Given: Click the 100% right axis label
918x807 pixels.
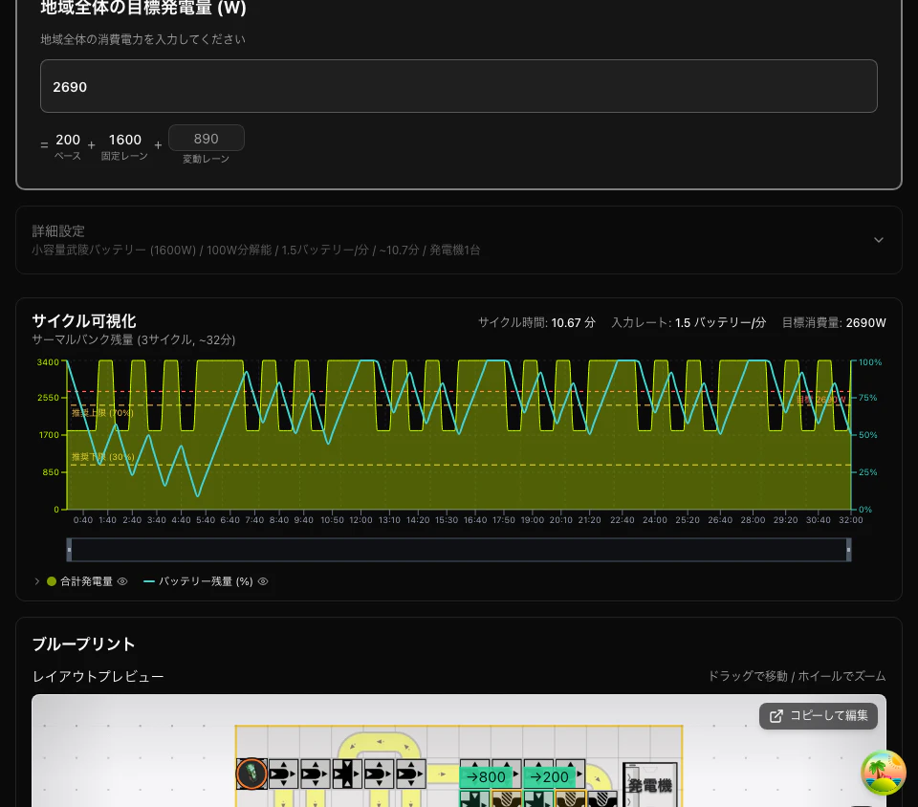Looking at the screenshot, I should point(870,362).
